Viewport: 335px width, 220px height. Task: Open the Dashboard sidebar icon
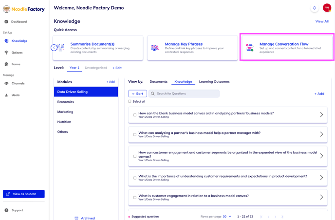point(6,21)
